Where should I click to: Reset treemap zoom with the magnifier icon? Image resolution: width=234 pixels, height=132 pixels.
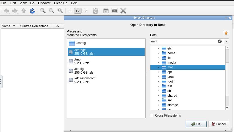pyautogui.click(x=60, y=11)
